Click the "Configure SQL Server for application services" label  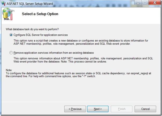(40, 35)
